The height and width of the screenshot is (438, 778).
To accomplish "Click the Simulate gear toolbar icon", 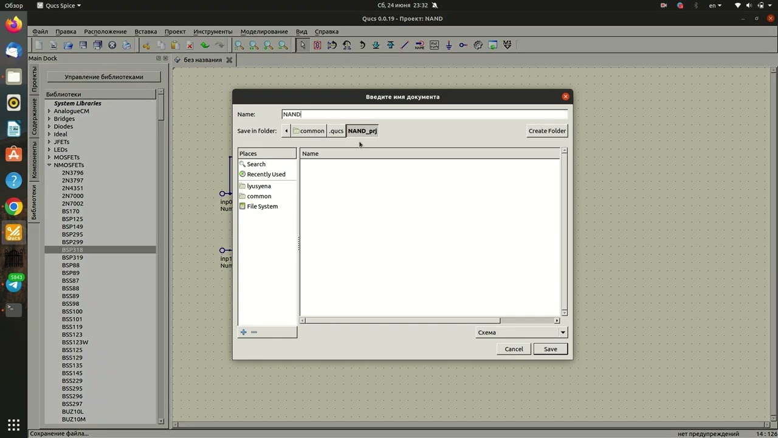I will point(478,45).
